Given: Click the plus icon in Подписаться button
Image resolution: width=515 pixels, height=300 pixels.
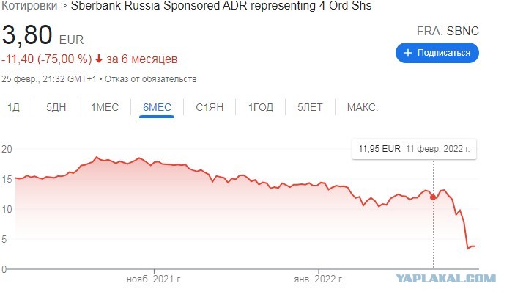Looking at the screenshot, I should 407,53.
